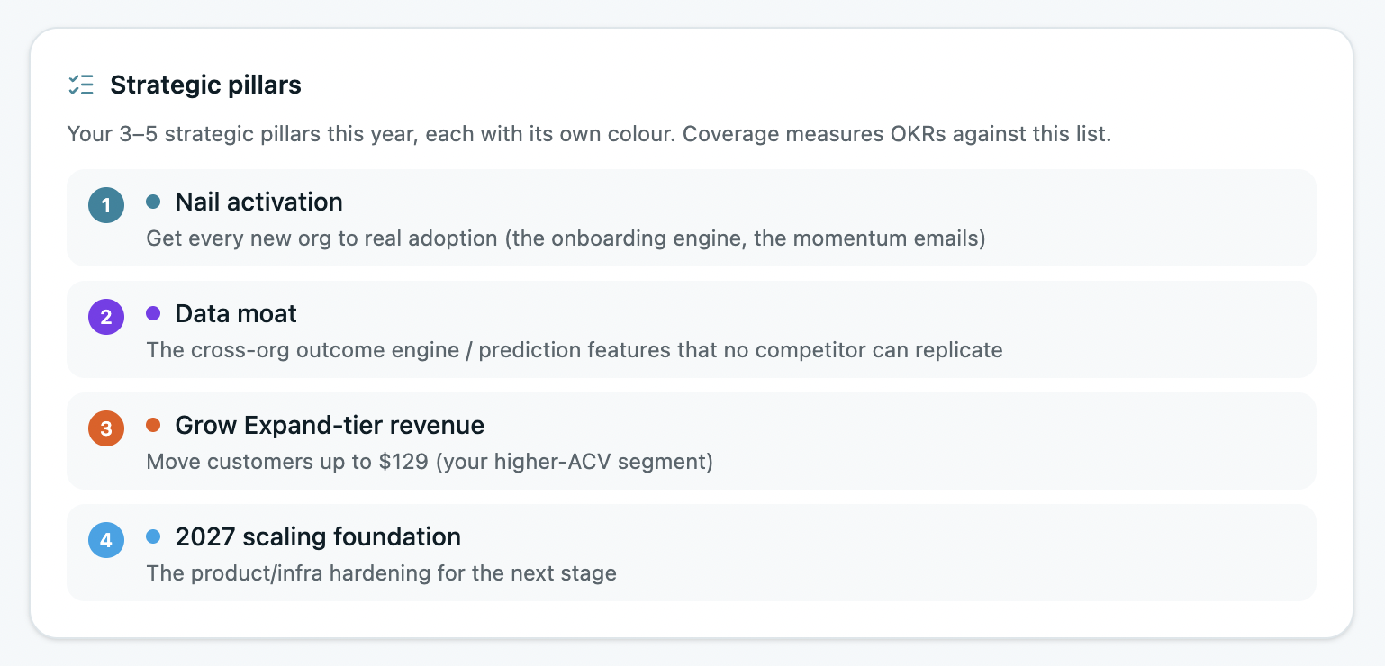This screenshot has width=1385, height=666.
Task: Select the teal dot beside Nail activation
Action: pos(153,202)
